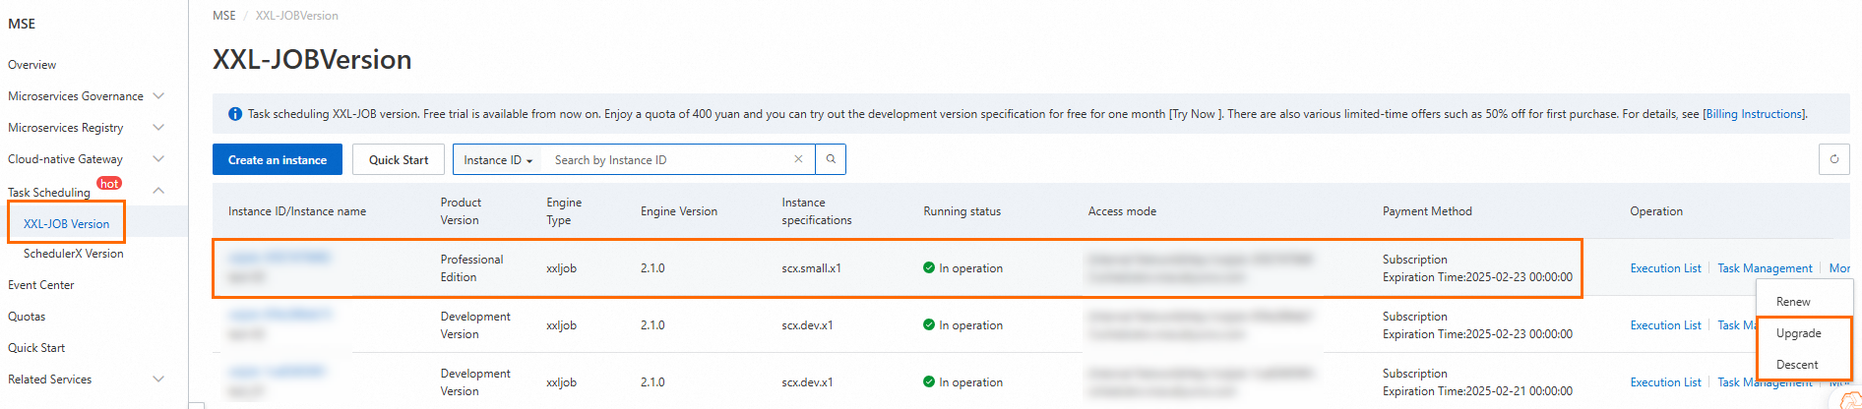Choose Renew in the dropdown menu
The image size is (1862, 409).
point(1793,302)
